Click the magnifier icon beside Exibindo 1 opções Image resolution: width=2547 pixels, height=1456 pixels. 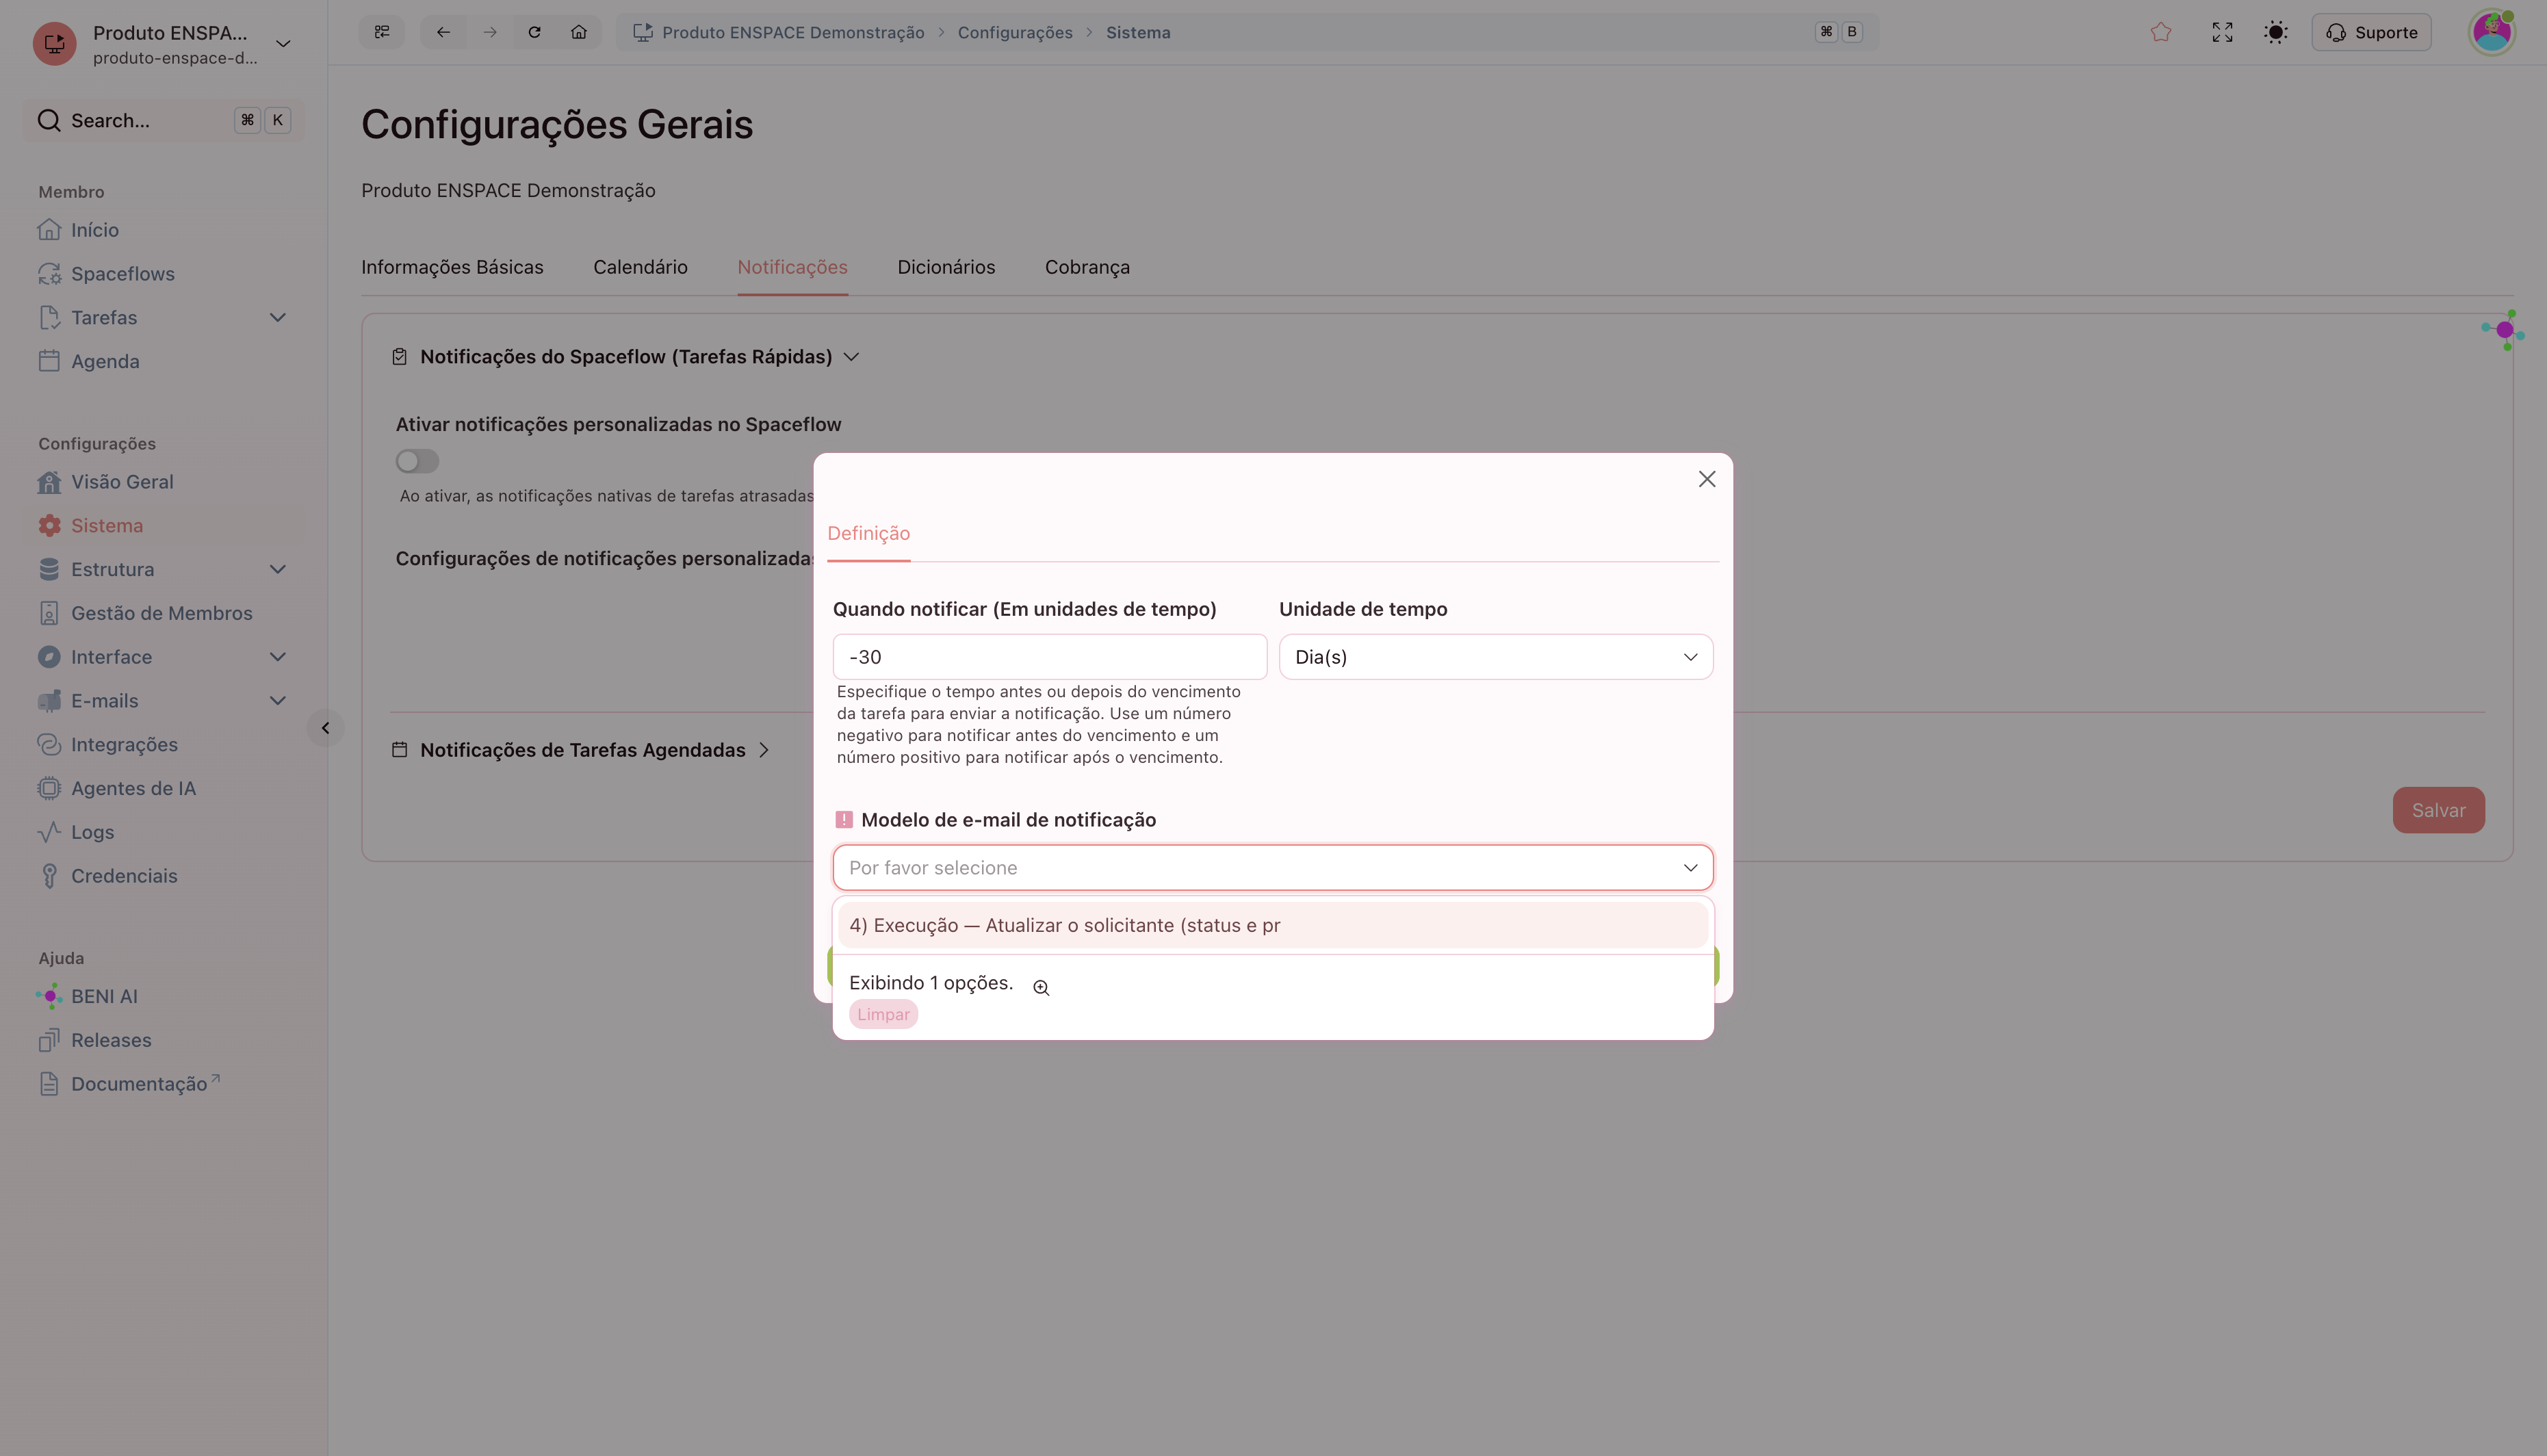pyautogui.click(x=1041, y=987)
